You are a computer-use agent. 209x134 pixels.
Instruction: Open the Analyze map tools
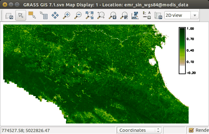point(135,15)
